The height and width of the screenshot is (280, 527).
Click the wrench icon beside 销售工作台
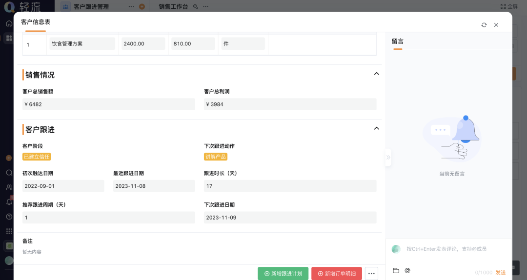point(195,6)
